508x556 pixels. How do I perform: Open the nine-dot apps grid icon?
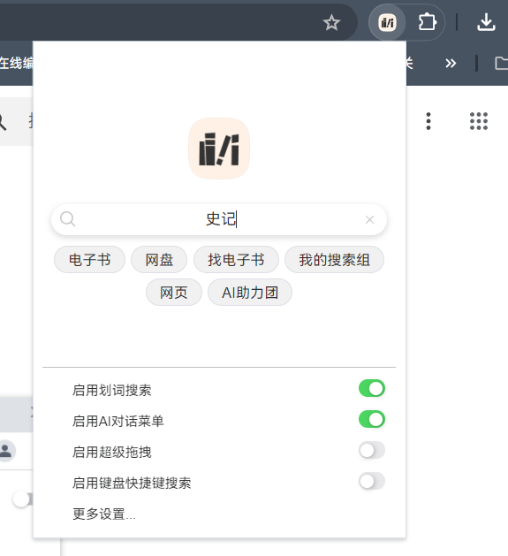479,121
